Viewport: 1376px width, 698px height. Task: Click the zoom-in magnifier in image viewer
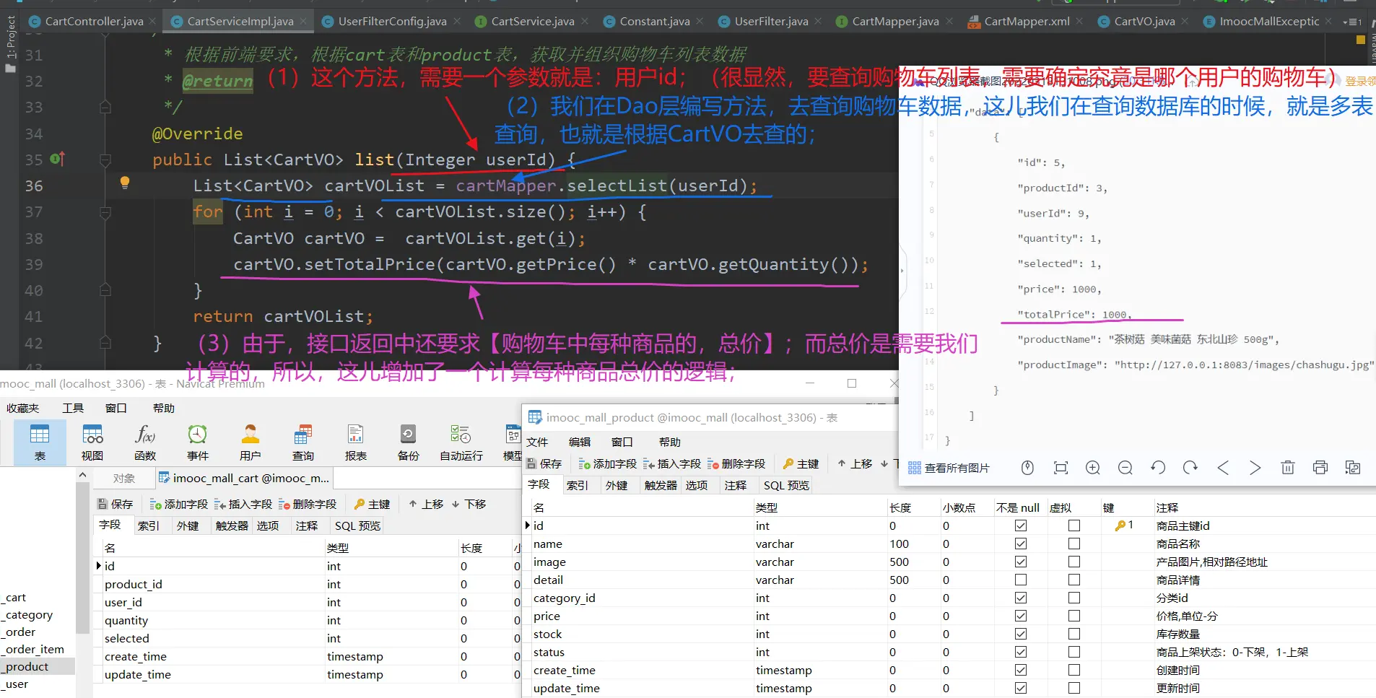coord(1093,468)
